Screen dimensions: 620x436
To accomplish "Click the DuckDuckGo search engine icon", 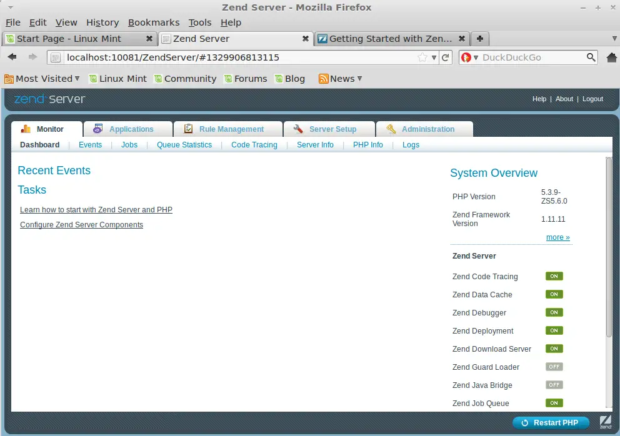I will pyautogui.click(x=466, y=57).
